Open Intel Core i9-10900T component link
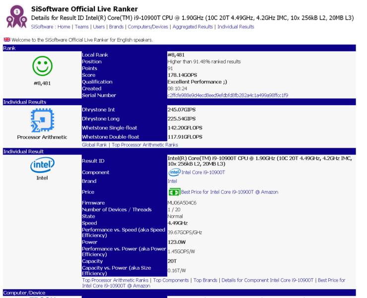This screenshot has width=367, height=298. pos(203,172)
